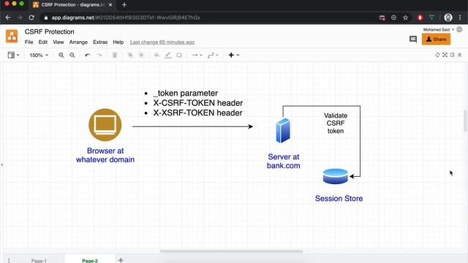468x263 pixels.
Task: Go back in browser history
Action: tap(8, 18)
